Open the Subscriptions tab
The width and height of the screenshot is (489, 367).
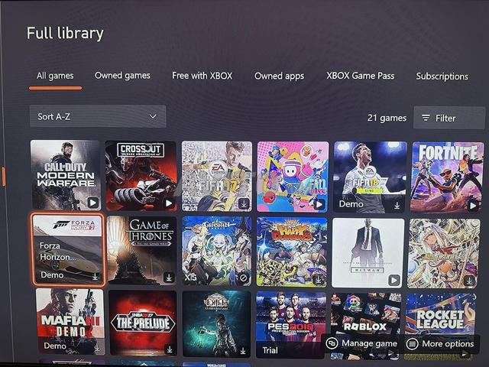pos(442,76)
